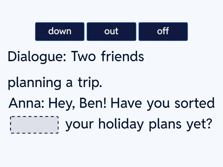The height and width of the screenshot is (167, 223).
Task: Click the word "yet?" ending the question
Action: pyautogui.click(x=198, y=125)
